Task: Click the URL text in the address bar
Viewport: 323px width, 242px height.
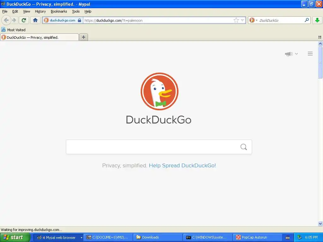Action: pyautogui.click(x=114, y=20)
